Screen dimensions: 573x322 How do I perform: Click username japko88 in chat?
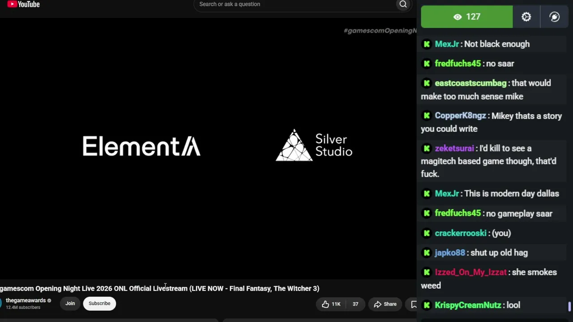(x=450, y=253)
